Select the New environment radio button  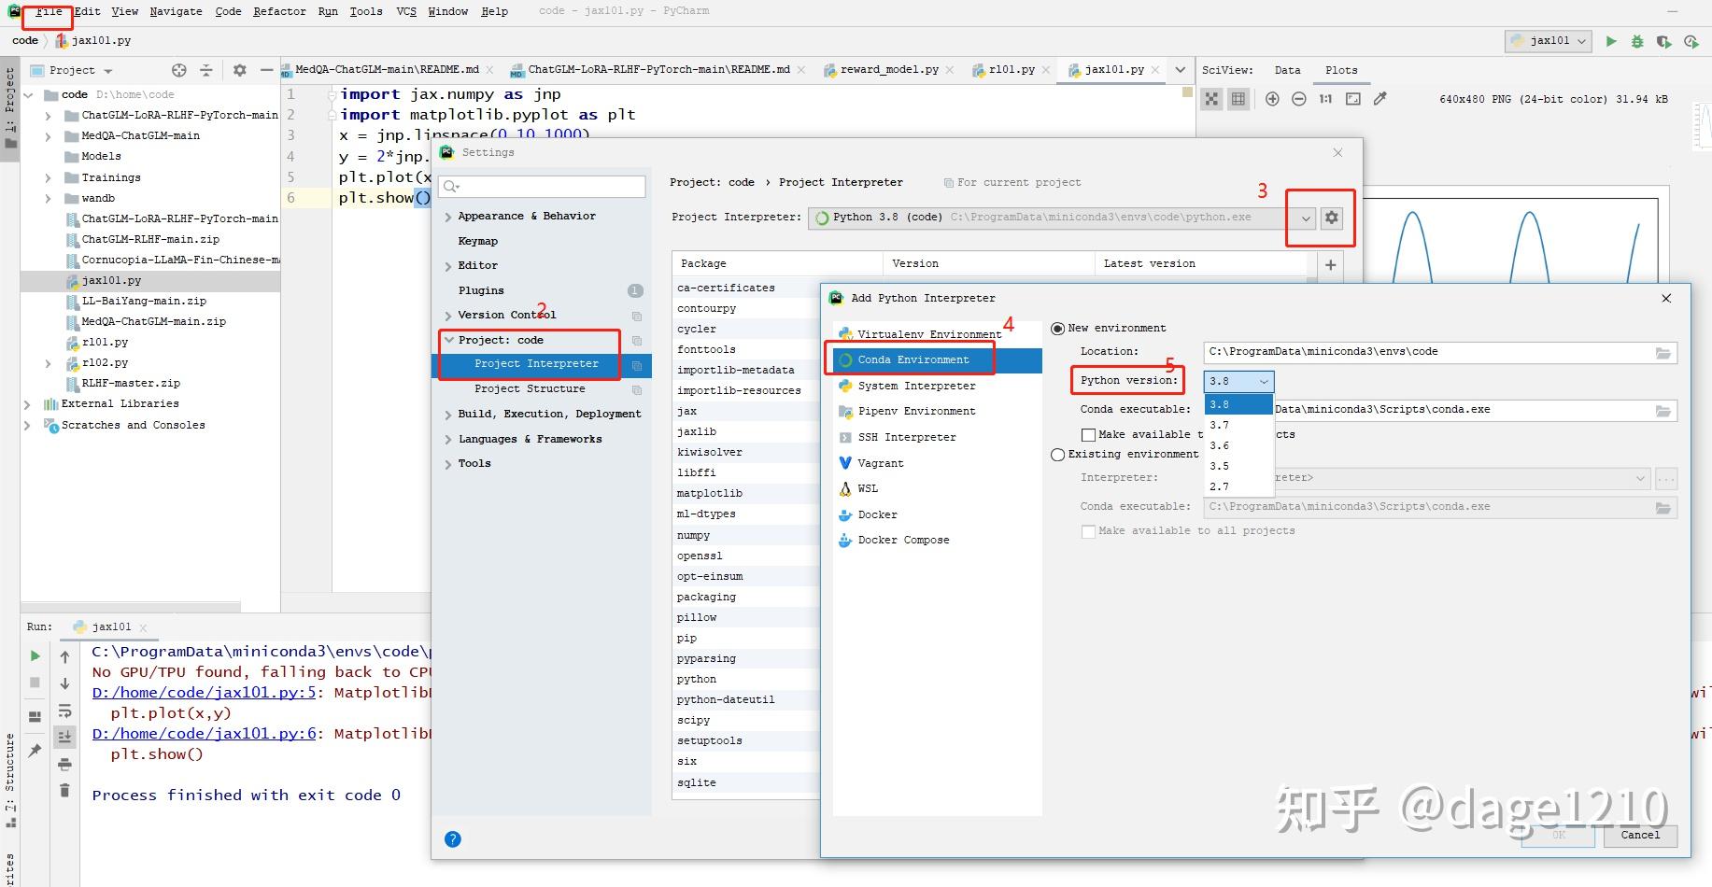click(x=1058, y=328)
